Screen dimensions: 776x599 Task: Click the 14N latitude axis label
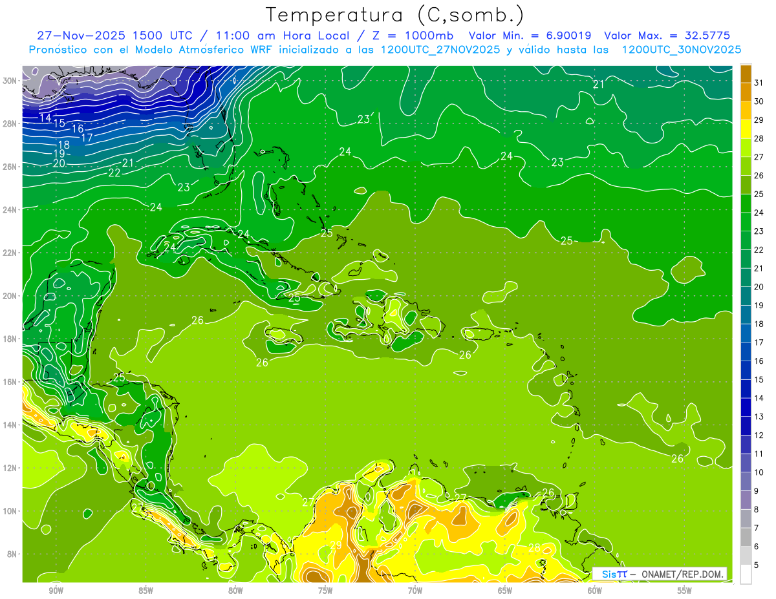pyautogui.click(x=10, y=425)
